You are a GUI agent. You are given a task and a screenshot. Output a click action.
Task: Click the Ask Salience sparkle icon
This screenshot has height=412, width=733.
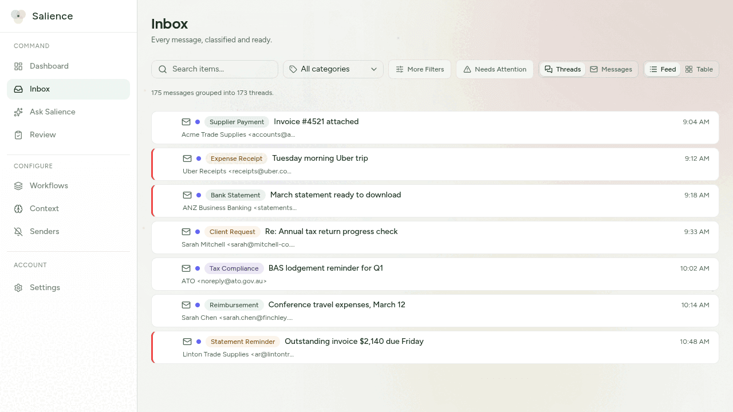click(x=18, y=112)
